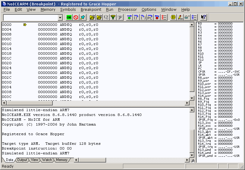Viewport: 245px width, 170px height.
Task: Click the yellow hexagon D icon
Action: 173,17
